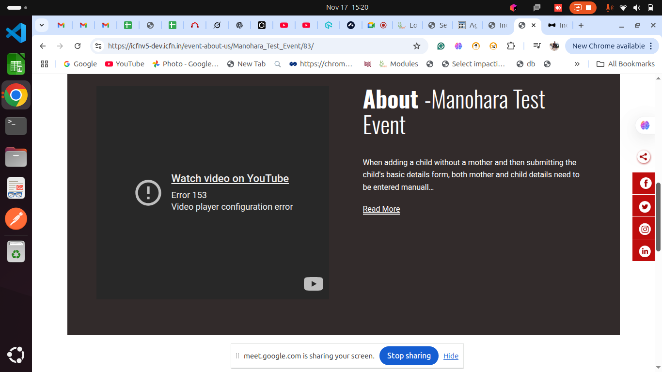
Task: Click the Facebook share icon
Action: pos(645,183)
